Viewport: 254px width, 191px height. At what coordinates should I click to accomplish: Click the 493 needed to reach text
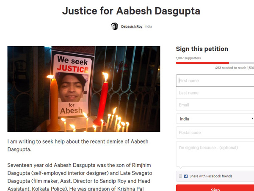(x=235, y=68)
